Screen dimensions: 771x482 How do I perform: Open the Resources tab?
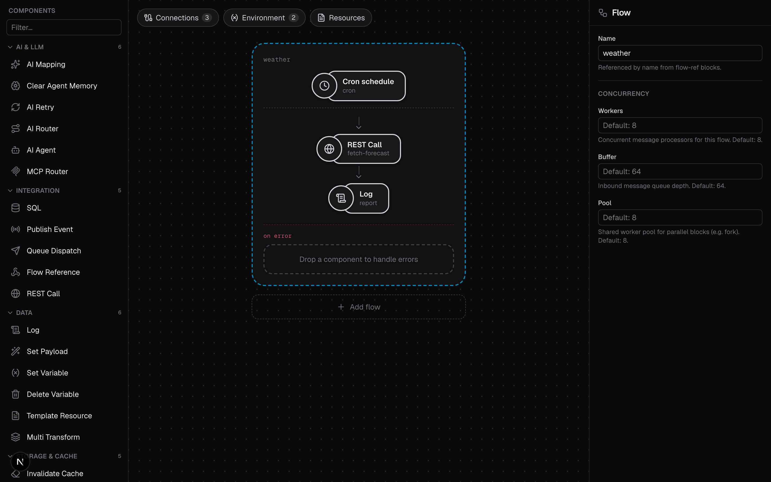[x=341, y=18]
